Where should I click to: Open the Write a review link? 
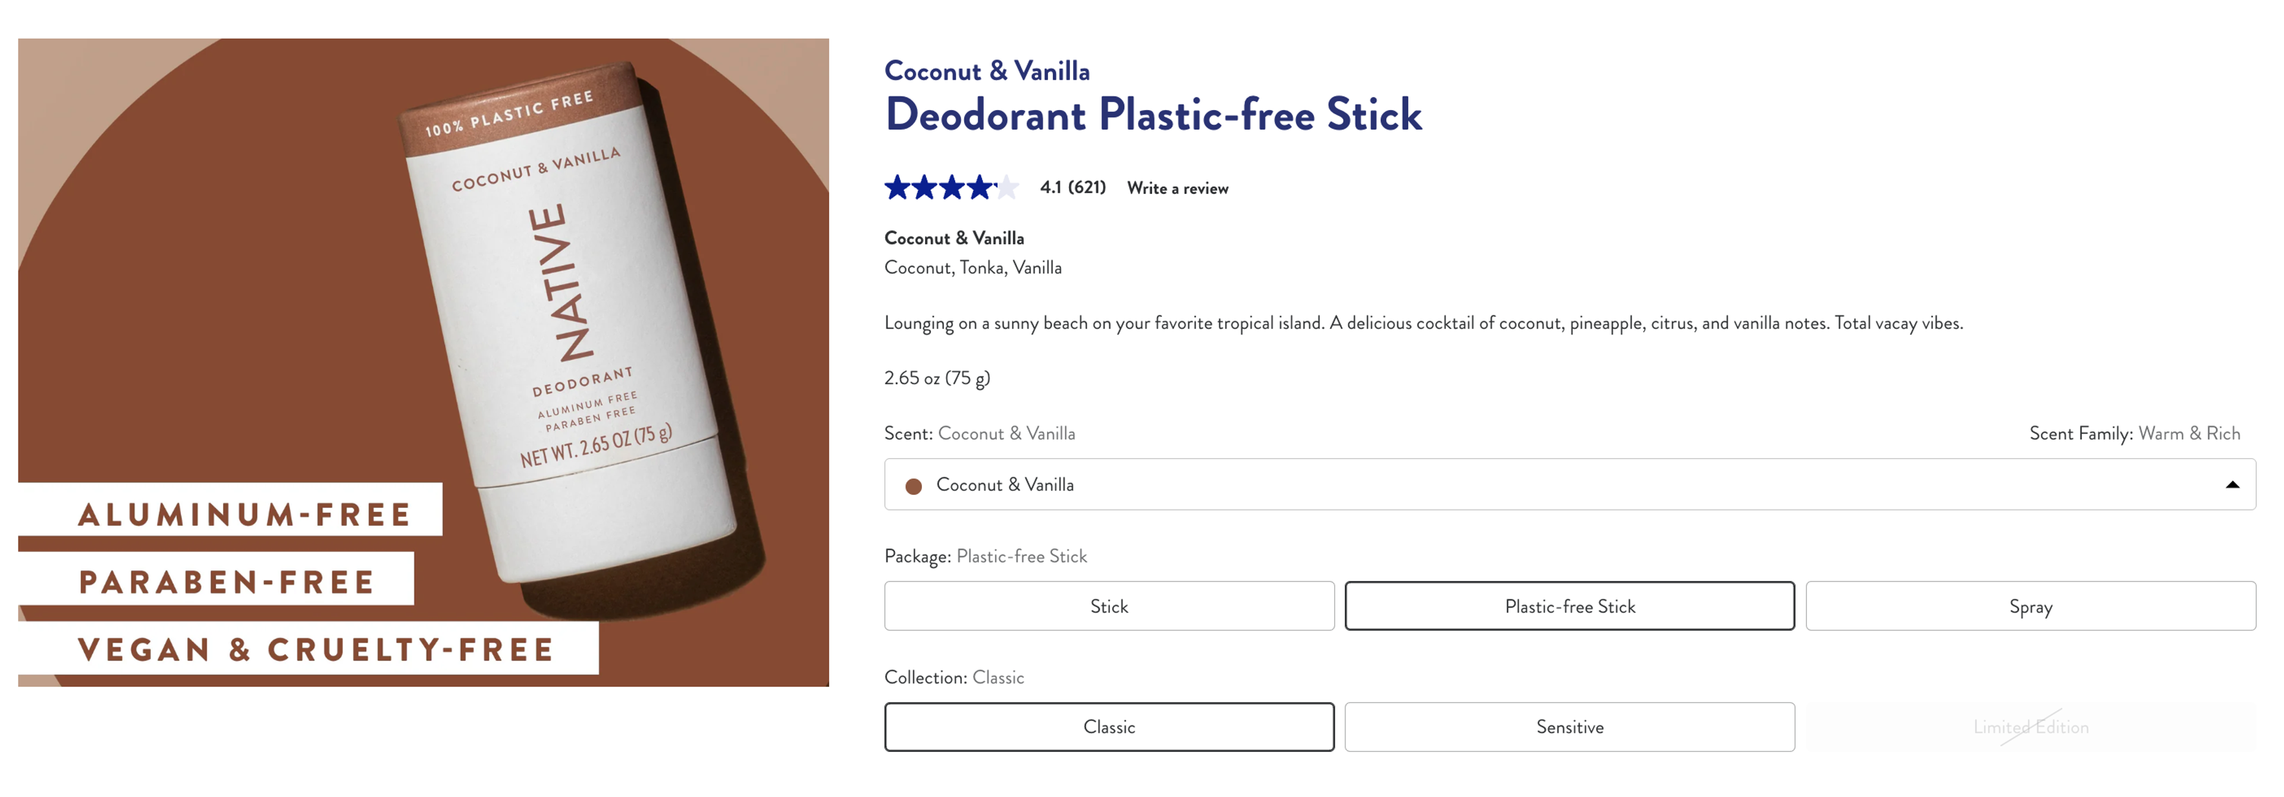[x=1176, y=188]
